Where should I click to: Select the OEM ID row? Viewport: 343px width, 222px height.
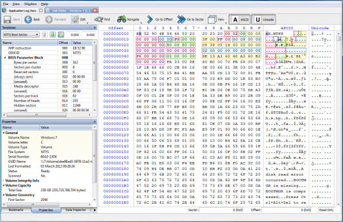pyautogui.click(x=47, y=53)
